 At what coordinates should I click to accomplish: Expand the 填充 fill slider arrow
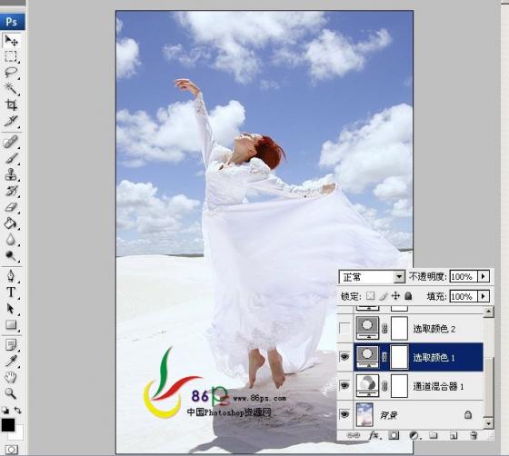(x=484, y=296)
